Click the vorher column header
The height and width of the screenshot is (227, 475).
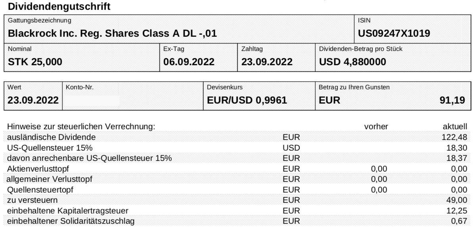point(376,127)
